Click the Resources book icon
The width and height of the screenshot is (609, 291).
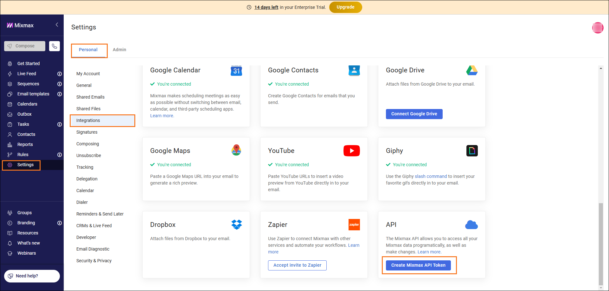coord(10,233)
